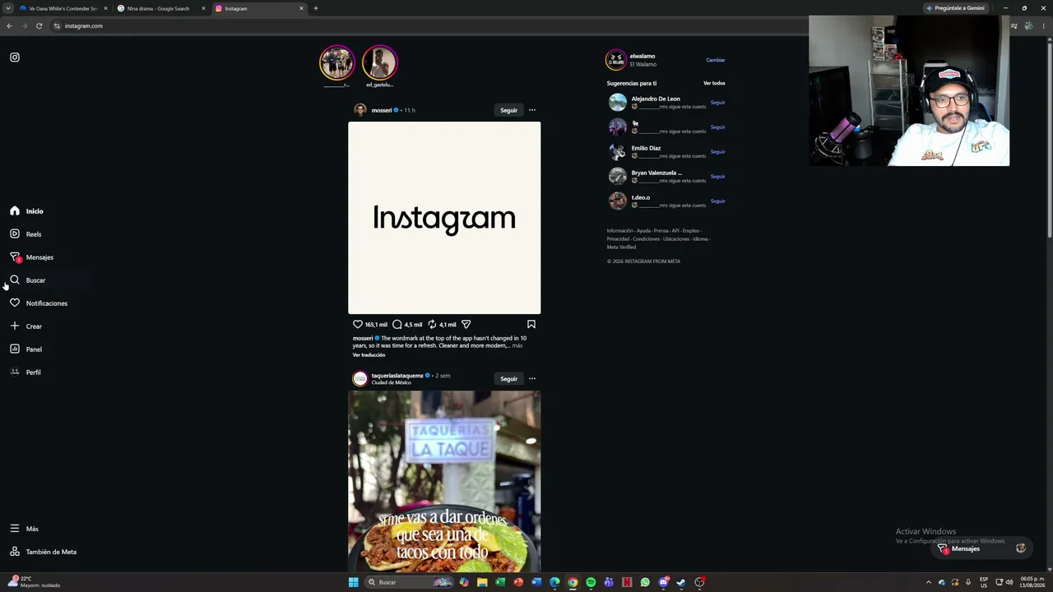The height and width of the screenshot is (592, 1053).
Task: Open Netflix from the taskbar
Action: (627, 582)
